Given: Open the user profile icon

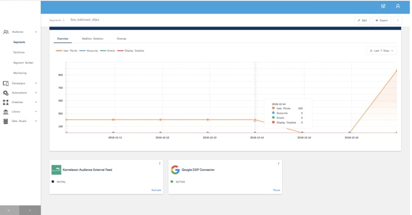Looking at the screenshot, I should point(398,6).
